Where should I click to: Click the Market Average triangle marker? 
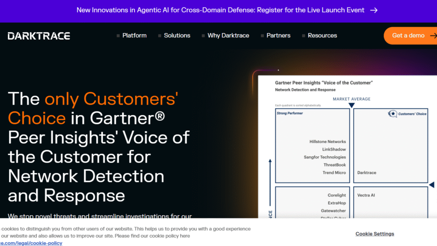(351, 105)
